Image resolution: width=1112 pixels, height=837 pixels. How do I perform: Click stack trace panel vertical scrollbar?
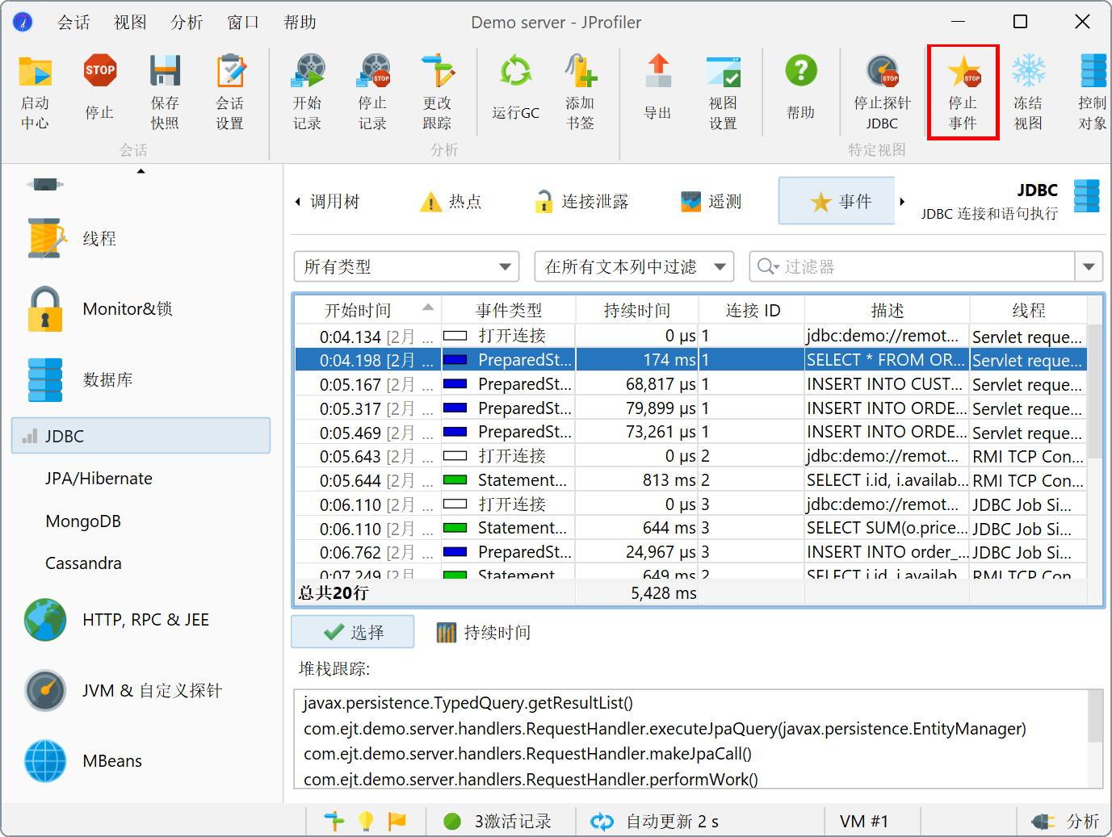[x=1095, y=716]
